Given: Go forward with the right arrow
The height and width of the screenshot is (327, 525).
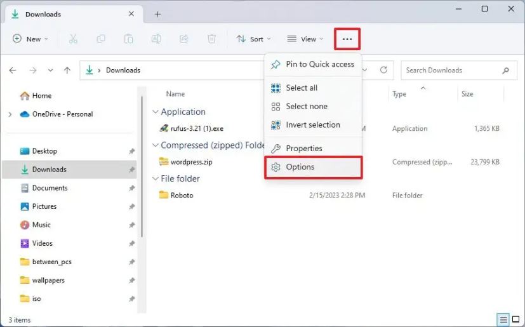Looking at the screenshot, I should [x=33, y=70].
